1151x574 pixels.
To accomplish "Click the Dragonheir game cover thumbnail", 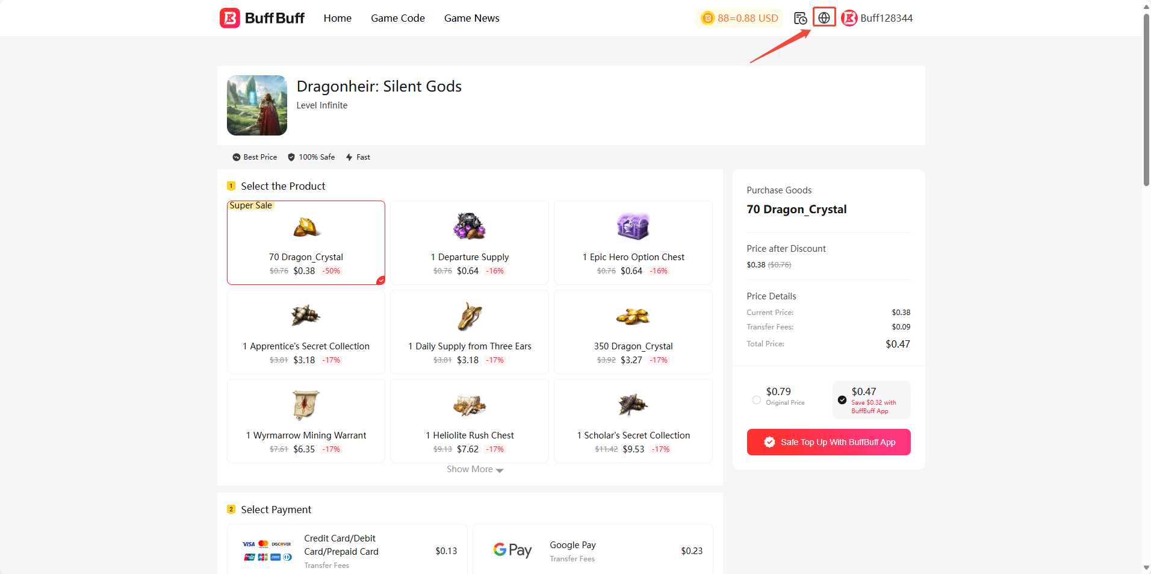I will [x=257, y=105].
